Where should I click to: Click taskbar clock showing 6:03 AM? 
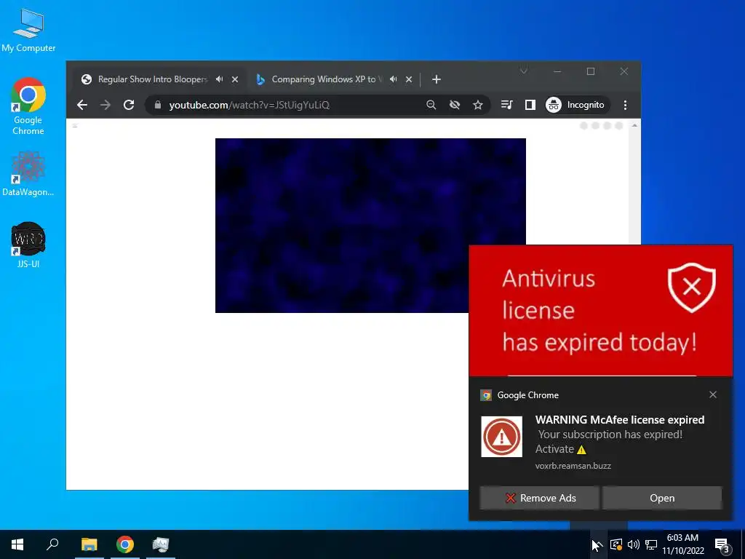pos(682,544)
